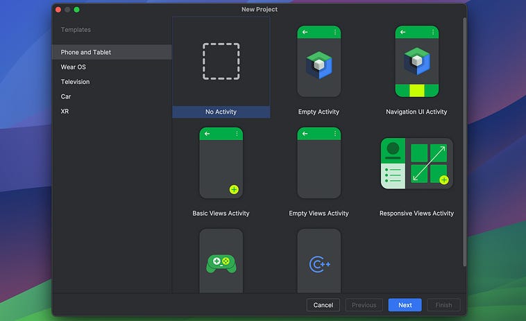Select Phone and Tablet template category
Screen dimensions: 526x321
[112, 52]
